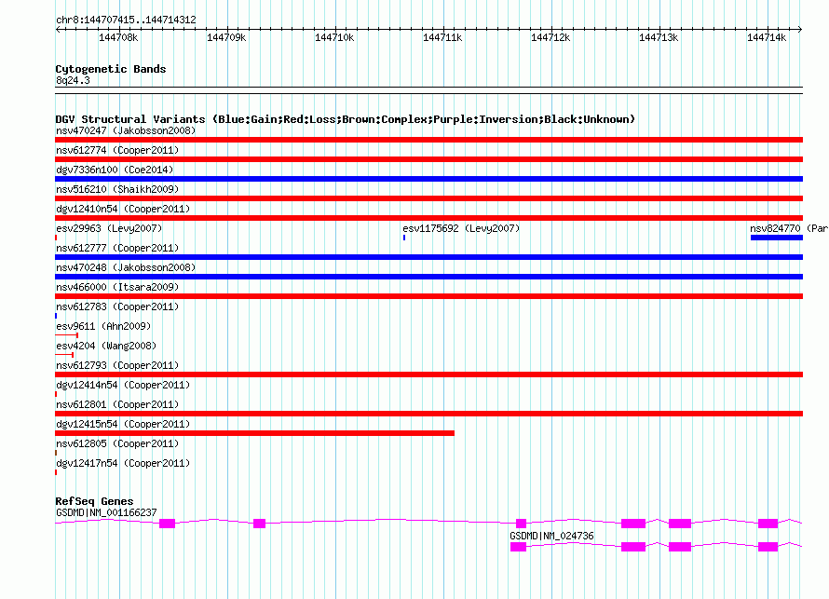This screenshot has width=829, height=599.
Task: Click the thin red line under esv9611
Action: (67, 335)
